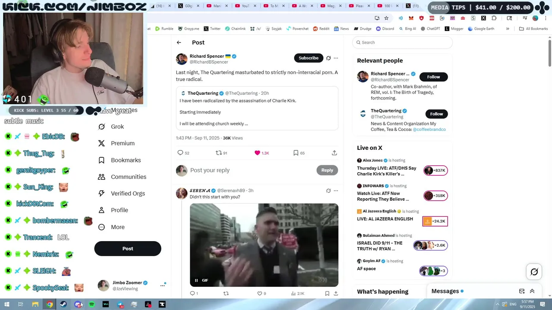Image resolution: width=552 pixels, height=310 pixels.
Task: Click the back arrow beside Post
Action: pyautogui.click(x=179, y=42)
